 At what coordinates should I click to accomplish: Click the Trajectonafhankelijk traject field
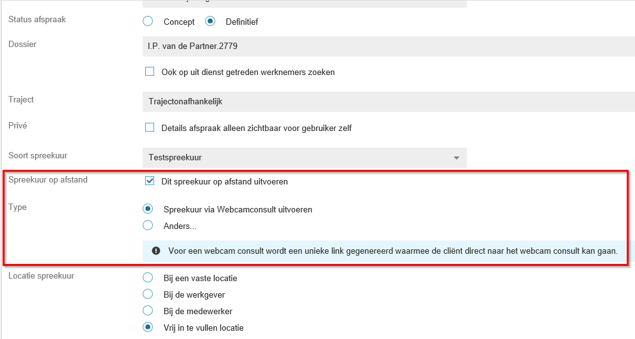(389, 102)
